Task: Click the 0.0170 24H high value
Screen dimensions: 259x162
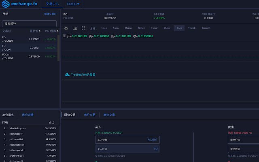Action: tap(209, 18)
